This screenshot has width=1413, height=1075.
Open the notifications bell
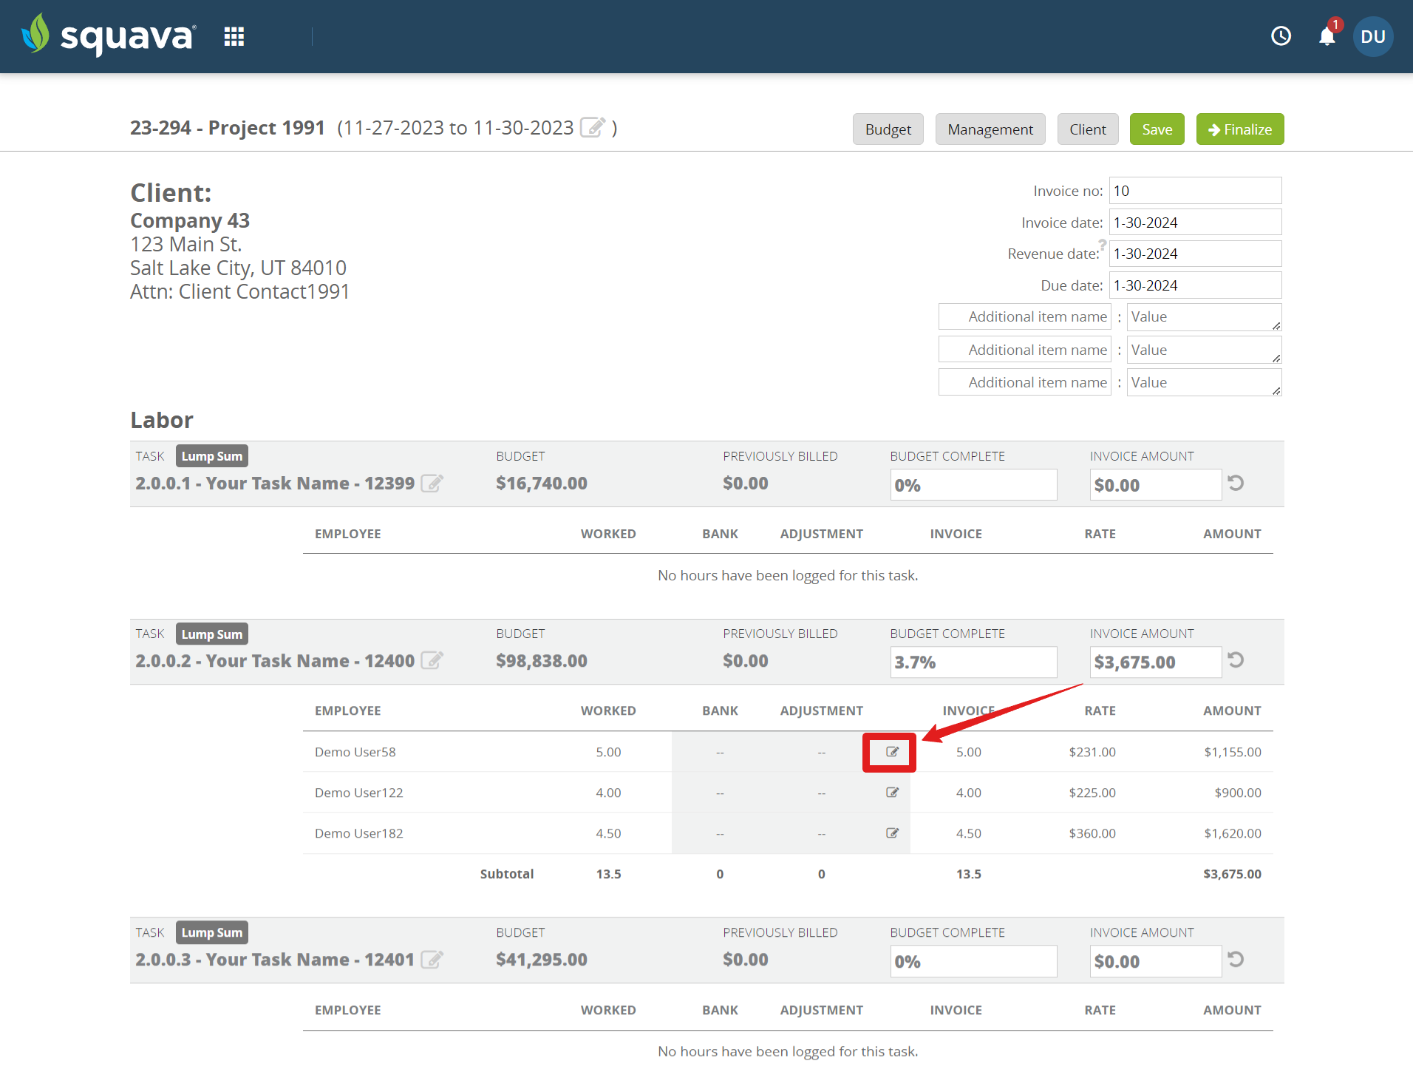(x=1327, y=36)
